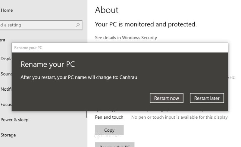Open See details in Windows Security link

126,38
